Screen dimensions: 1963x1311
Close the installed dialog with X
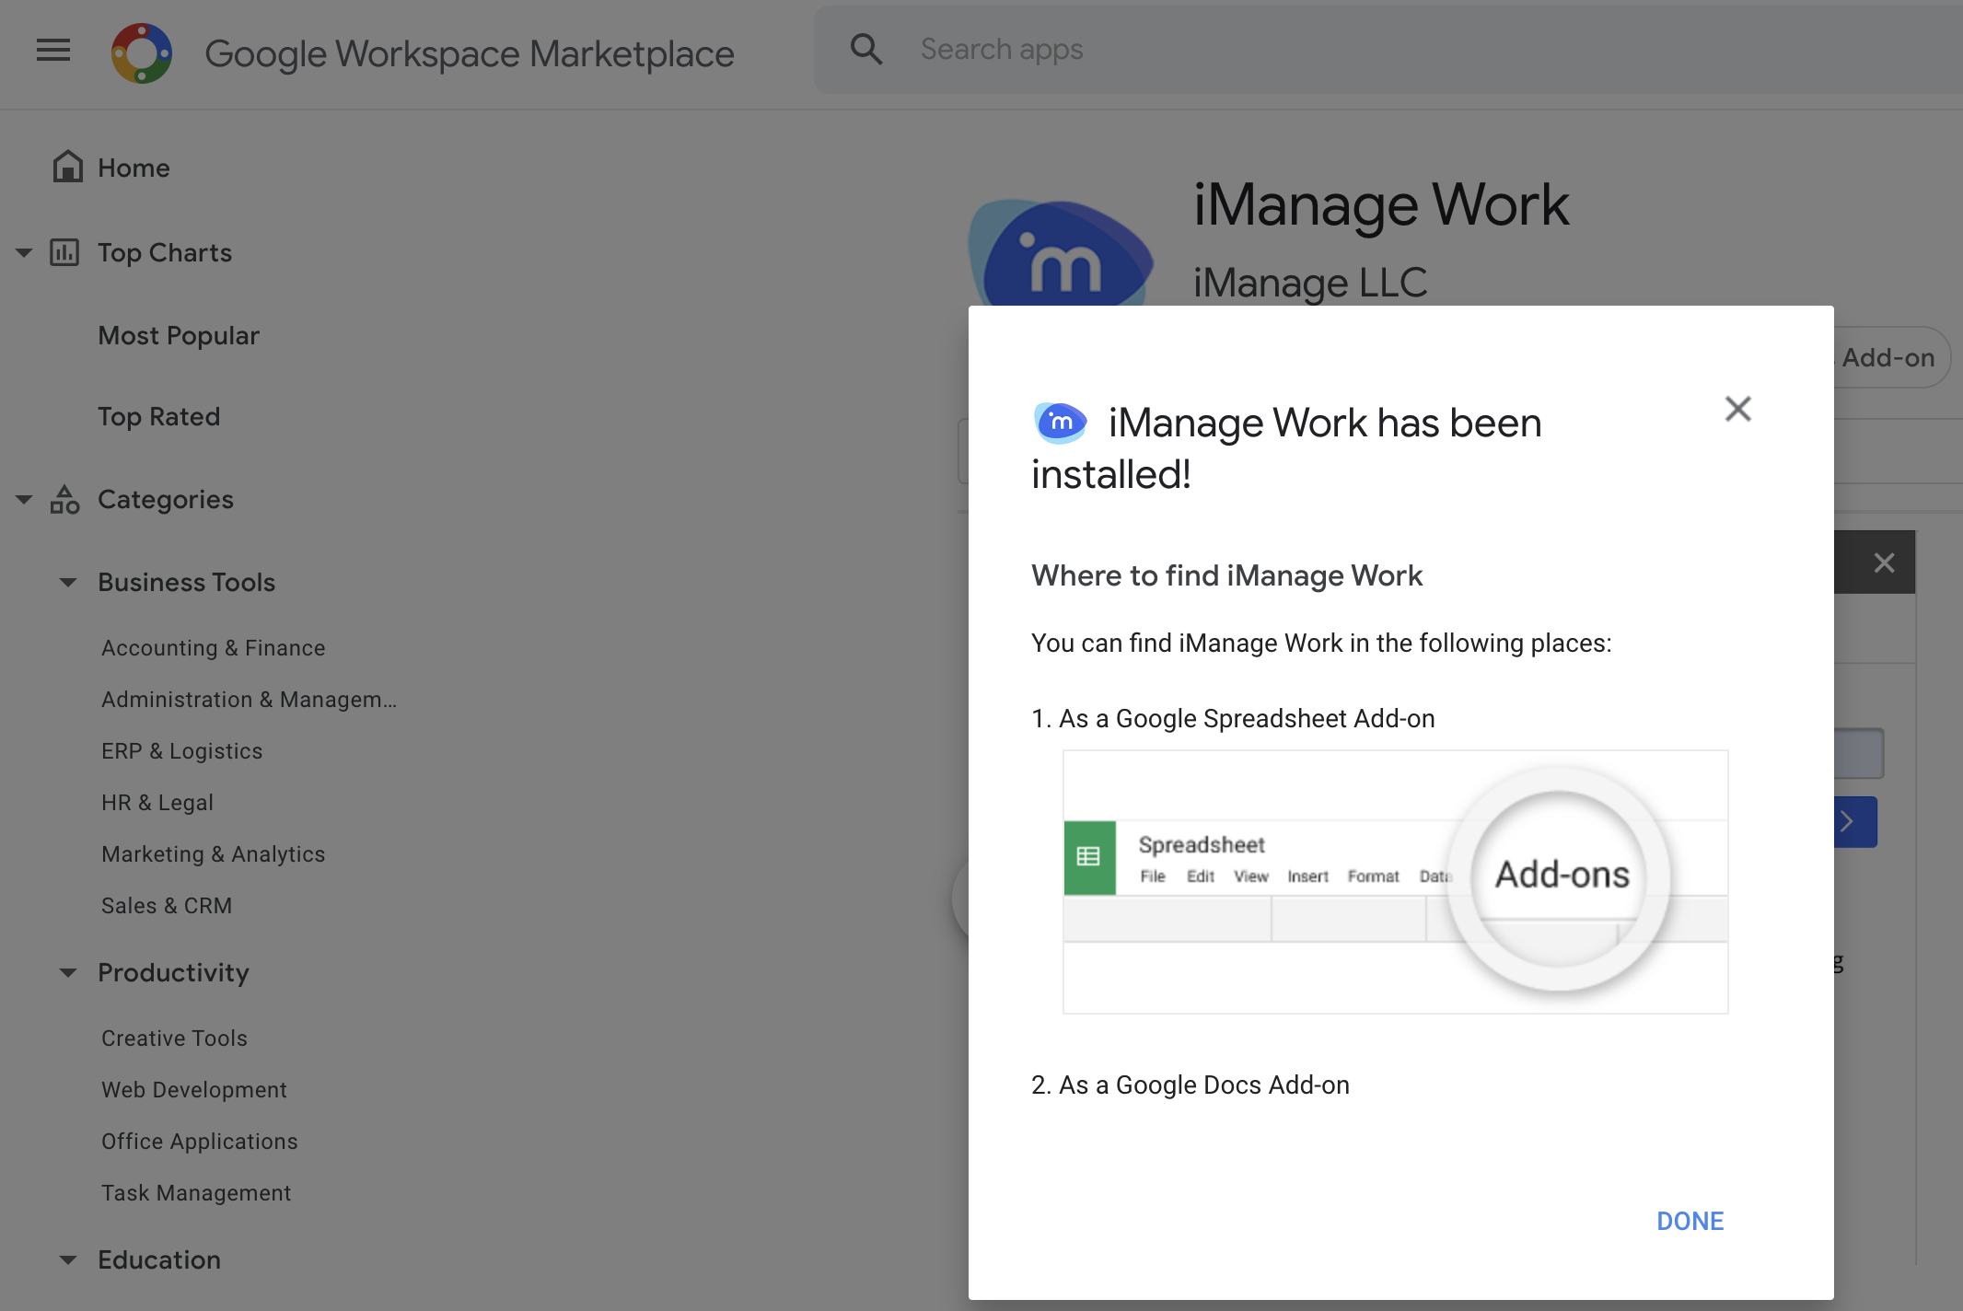pyautogui.click(x=1737, y=409)
